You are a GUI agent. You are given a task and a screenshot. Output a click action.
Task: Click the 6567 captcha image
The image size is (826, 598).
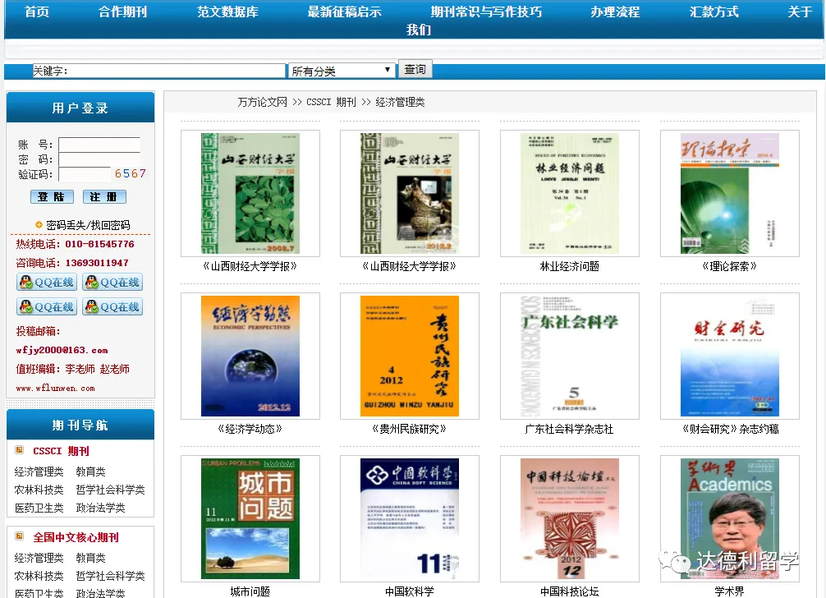coord(130,173)
